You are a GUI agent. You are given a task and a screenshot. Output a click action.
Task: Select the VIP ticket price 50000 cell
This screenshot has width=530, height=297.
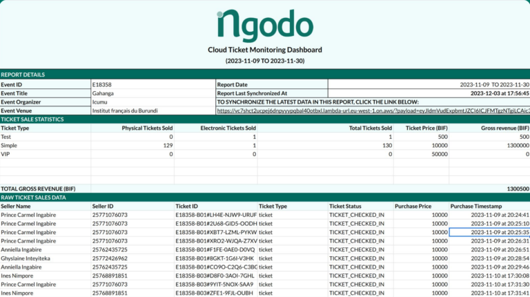pyautogui.click(x=439, y=154)
